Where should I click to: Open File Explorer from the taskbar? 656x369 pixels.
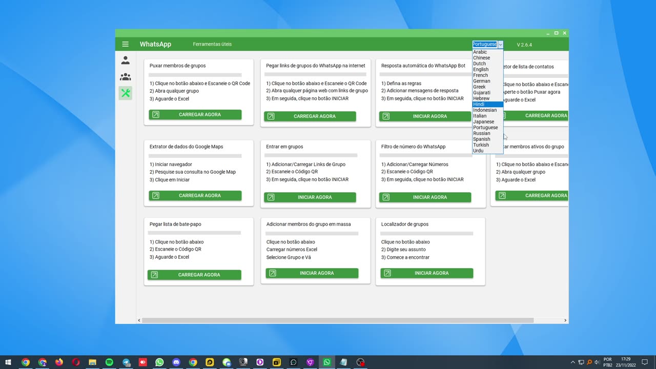92,362
